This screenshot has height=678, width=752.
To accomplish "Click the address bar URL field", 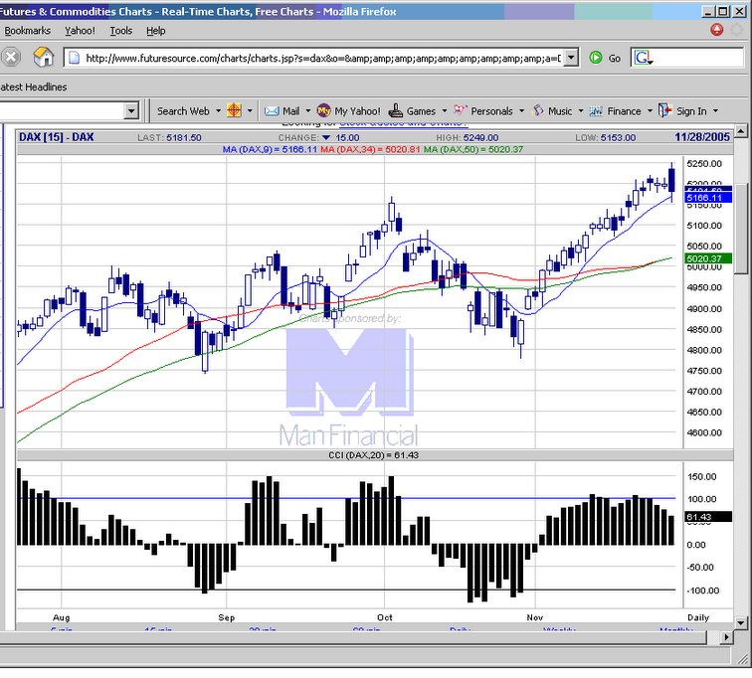I will click(x=321, y=58).
